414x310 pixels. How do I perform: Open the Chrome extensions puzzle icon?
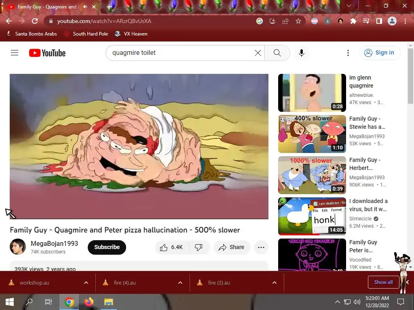pos(353,21)
